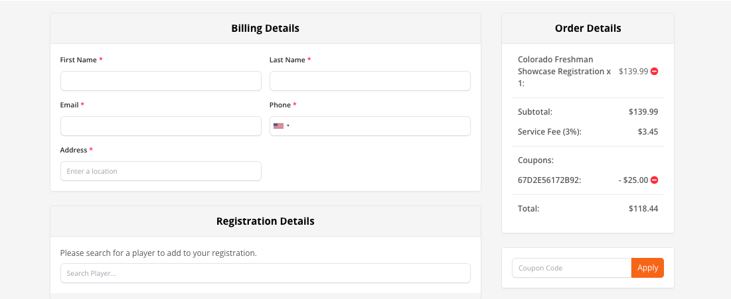Click the Address field label
Screen dimensions: 731x299
click(x=74, y=150)
